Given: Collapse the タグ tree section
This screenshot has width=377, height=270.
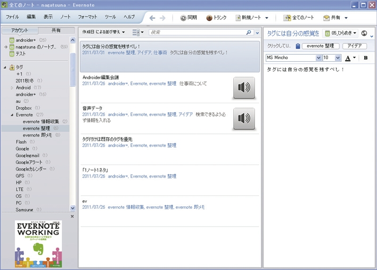Looking at the screenshot, I should click(5, 67).
